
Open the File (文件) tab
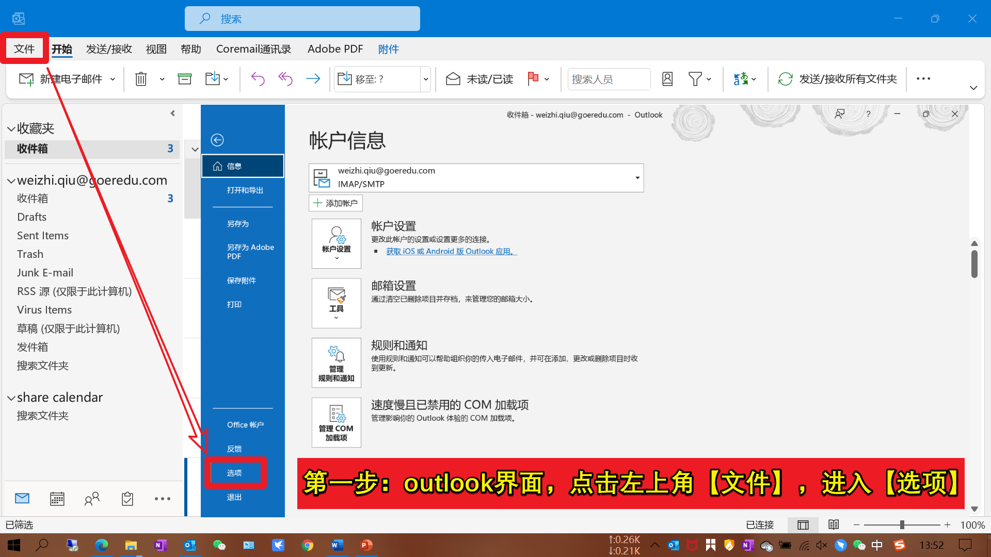(24, 48)
